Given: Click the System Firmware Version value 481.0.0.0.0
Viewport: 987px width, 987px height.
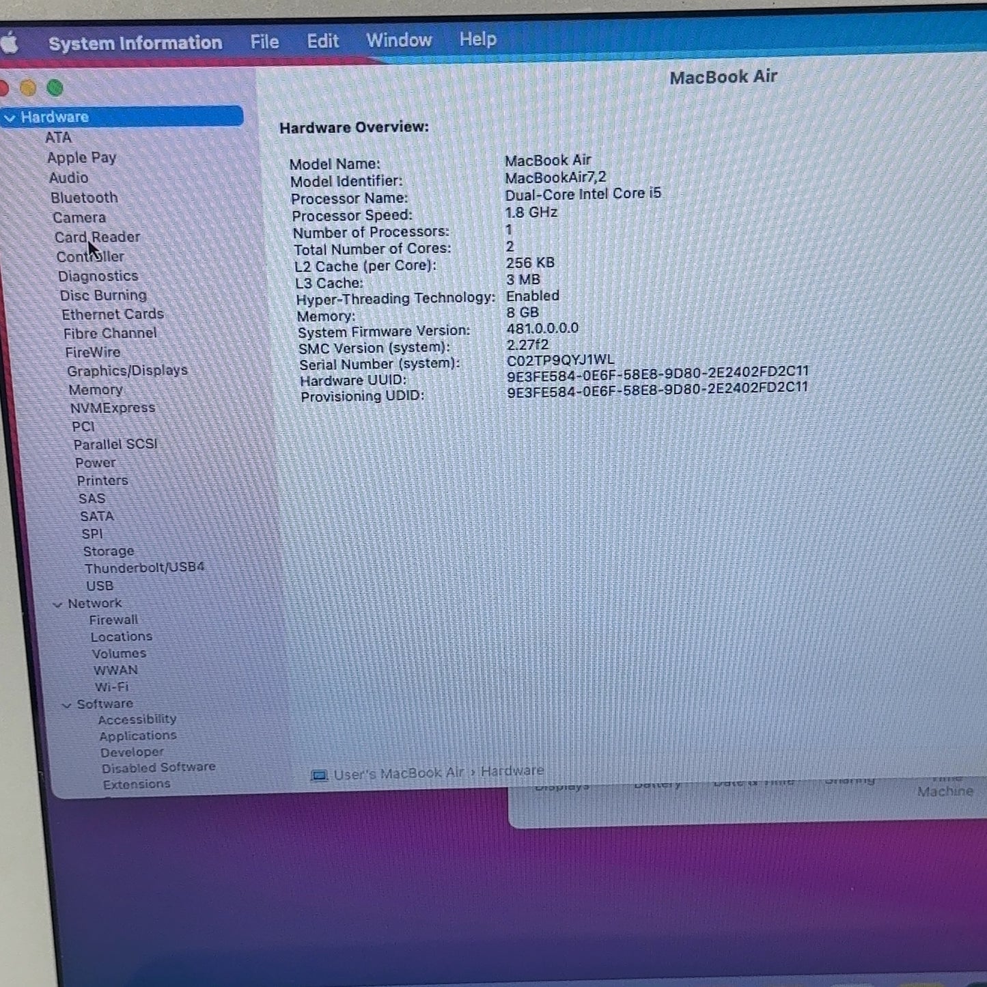Looking at the screenshot, I should click(x=542, y=329).
